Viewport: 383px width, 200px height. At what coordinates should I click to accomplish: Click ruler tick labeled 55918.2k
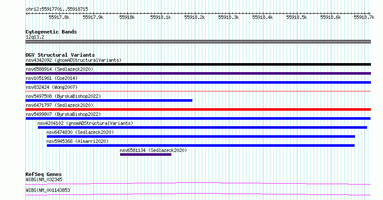point(195,17)
